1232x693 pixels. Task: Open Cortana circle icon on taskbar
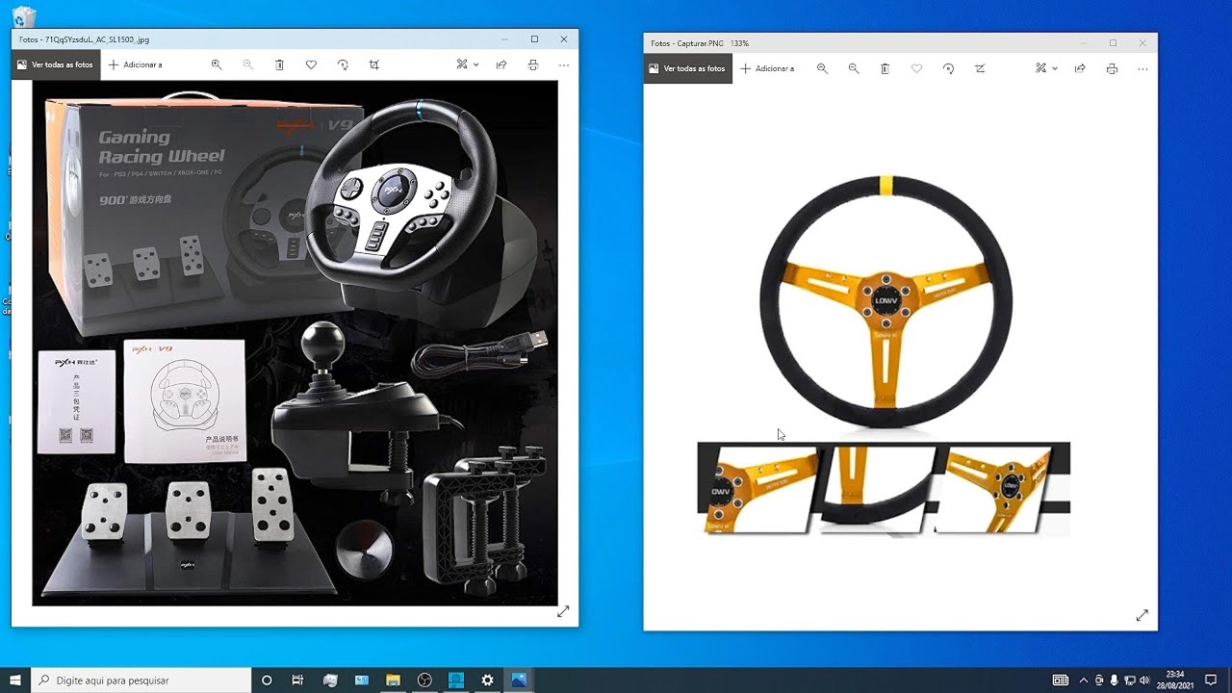pos(267,680)
